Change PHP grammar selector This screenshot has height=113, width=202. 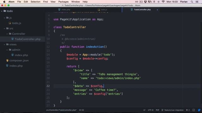point(157,110)
